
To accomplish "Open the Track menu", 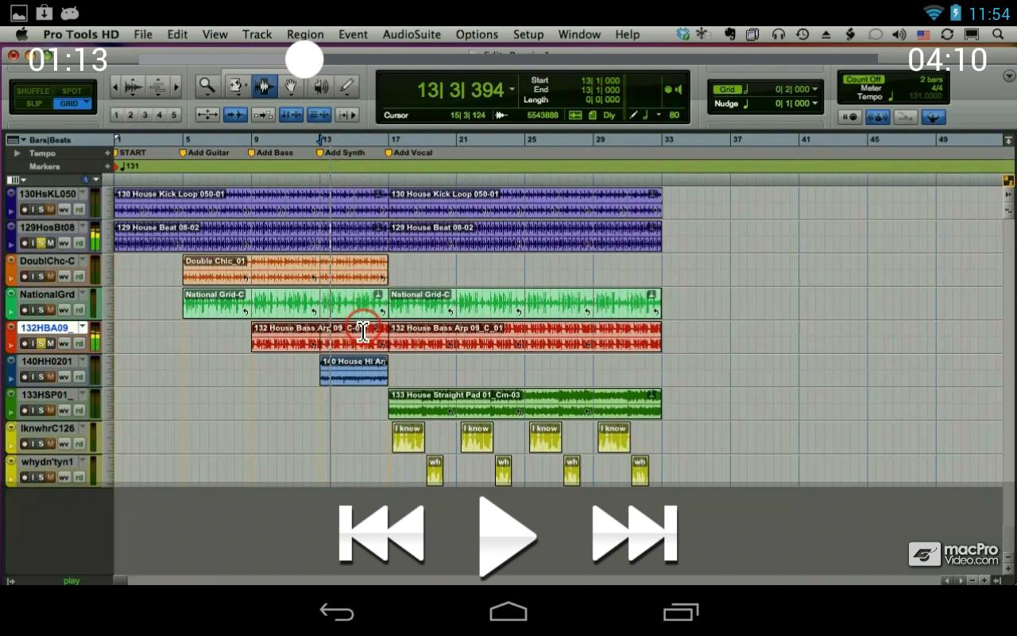I will [x=257, y=34].
